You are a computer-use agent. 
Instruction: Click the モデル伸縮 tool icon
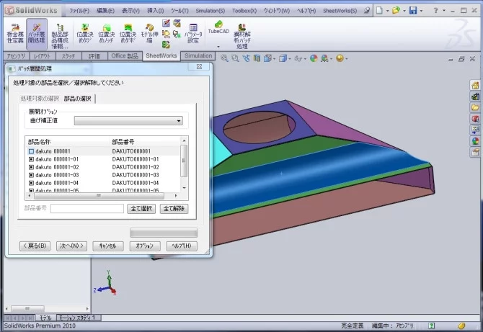tap(149, 33)
